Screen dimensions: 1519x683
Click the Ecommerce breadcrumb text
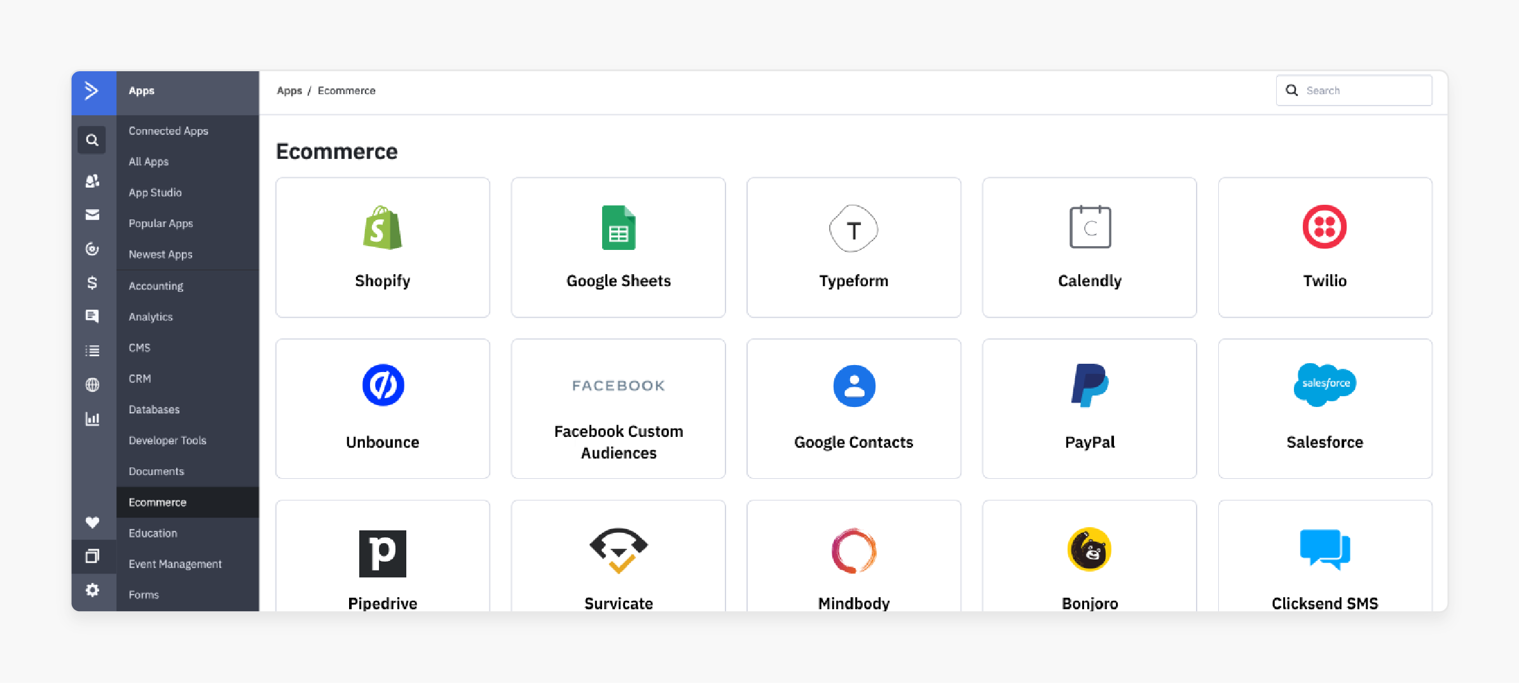347,91
